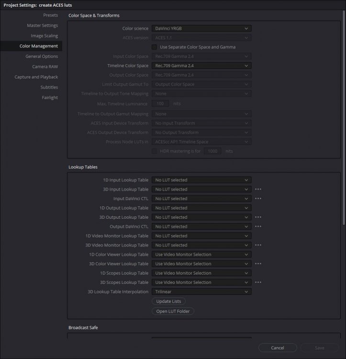Click the Update Lists button
The image size is (346, 359).
(x=168, y=301)
